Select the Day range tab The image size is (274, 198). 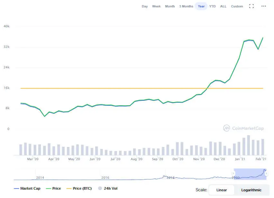click(x=145, y=6)
